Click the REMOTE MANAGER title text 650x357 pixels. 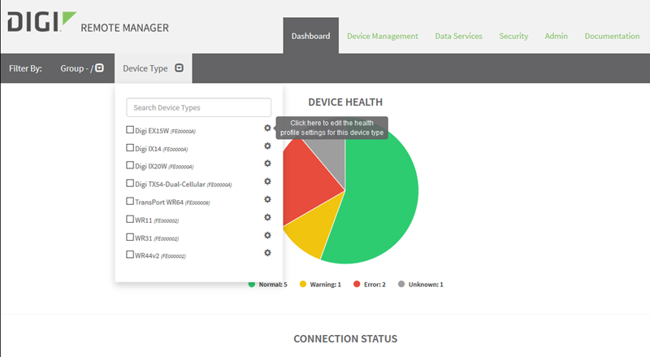125,28
